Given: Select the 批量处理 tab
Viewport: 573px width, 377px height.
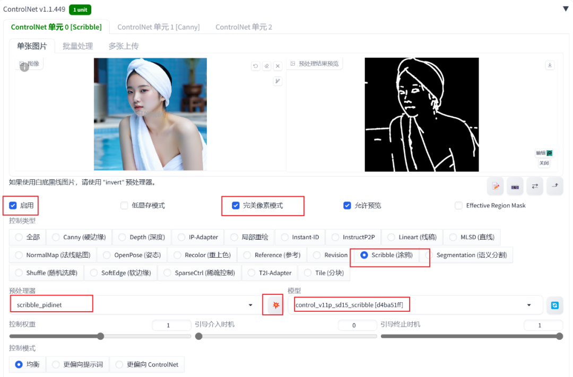Looking at the screenshot, I should 78,46.
